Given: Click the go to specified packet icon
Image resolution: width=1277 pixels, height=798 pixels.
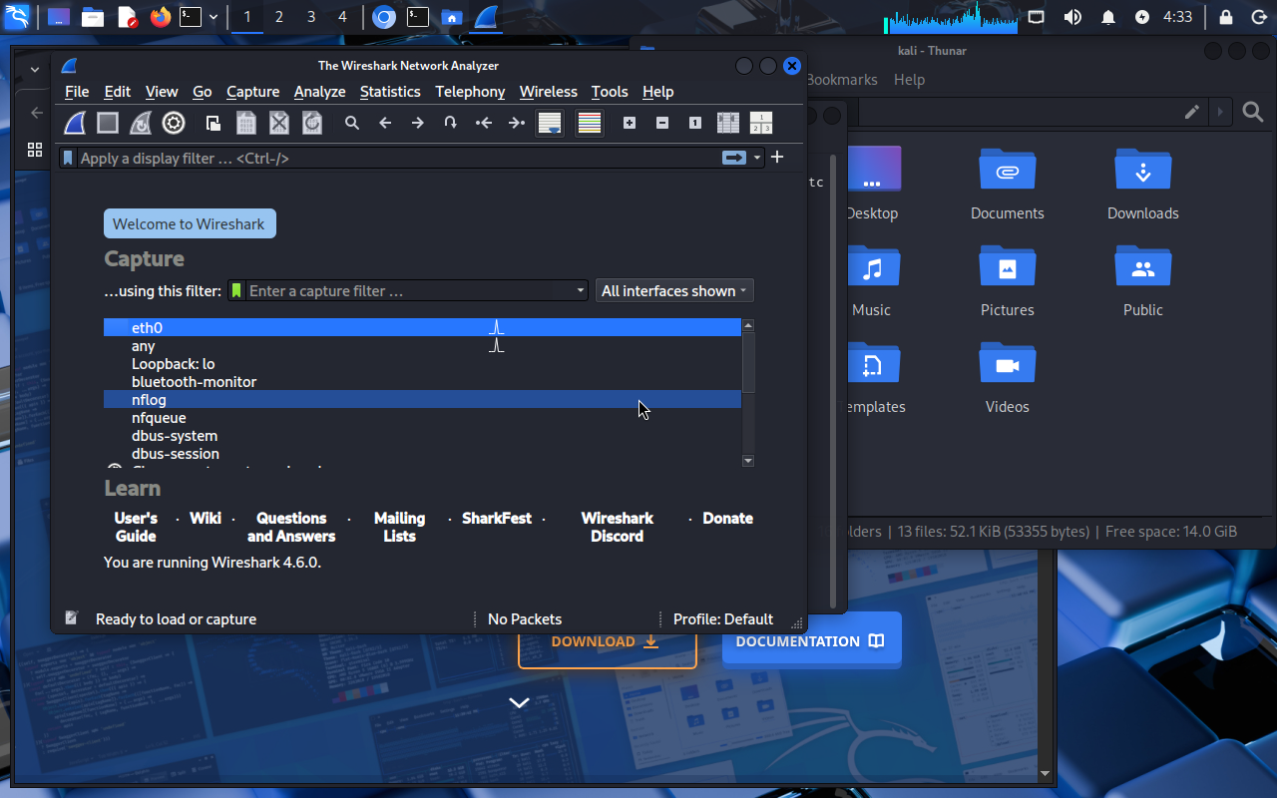Looking at the screenshot, I should pyautogui.click(x=451, y=123).
